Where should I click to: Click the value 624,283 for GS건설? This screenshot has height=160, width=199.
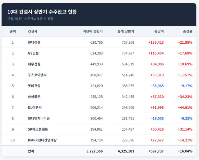[x=96, y=53]
